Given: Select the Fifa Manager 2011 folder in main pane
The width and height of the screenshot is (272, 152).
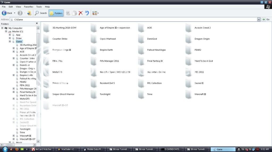Looking at the screenshot, I should [105, 61].
